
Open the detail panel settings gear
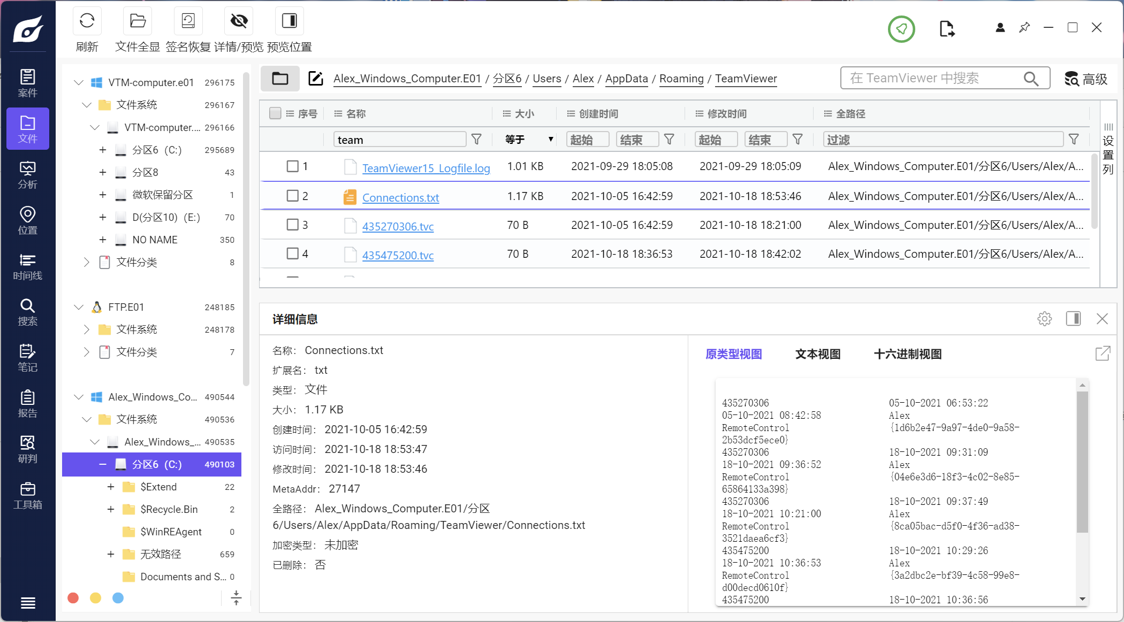1044,319
